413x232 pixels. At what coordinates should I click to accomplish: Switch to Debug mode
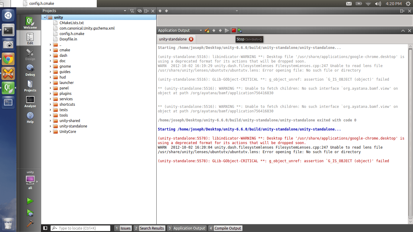(30, 70)
